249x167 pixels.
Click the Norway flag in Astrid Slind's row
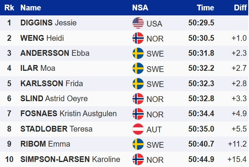[138, 99]
